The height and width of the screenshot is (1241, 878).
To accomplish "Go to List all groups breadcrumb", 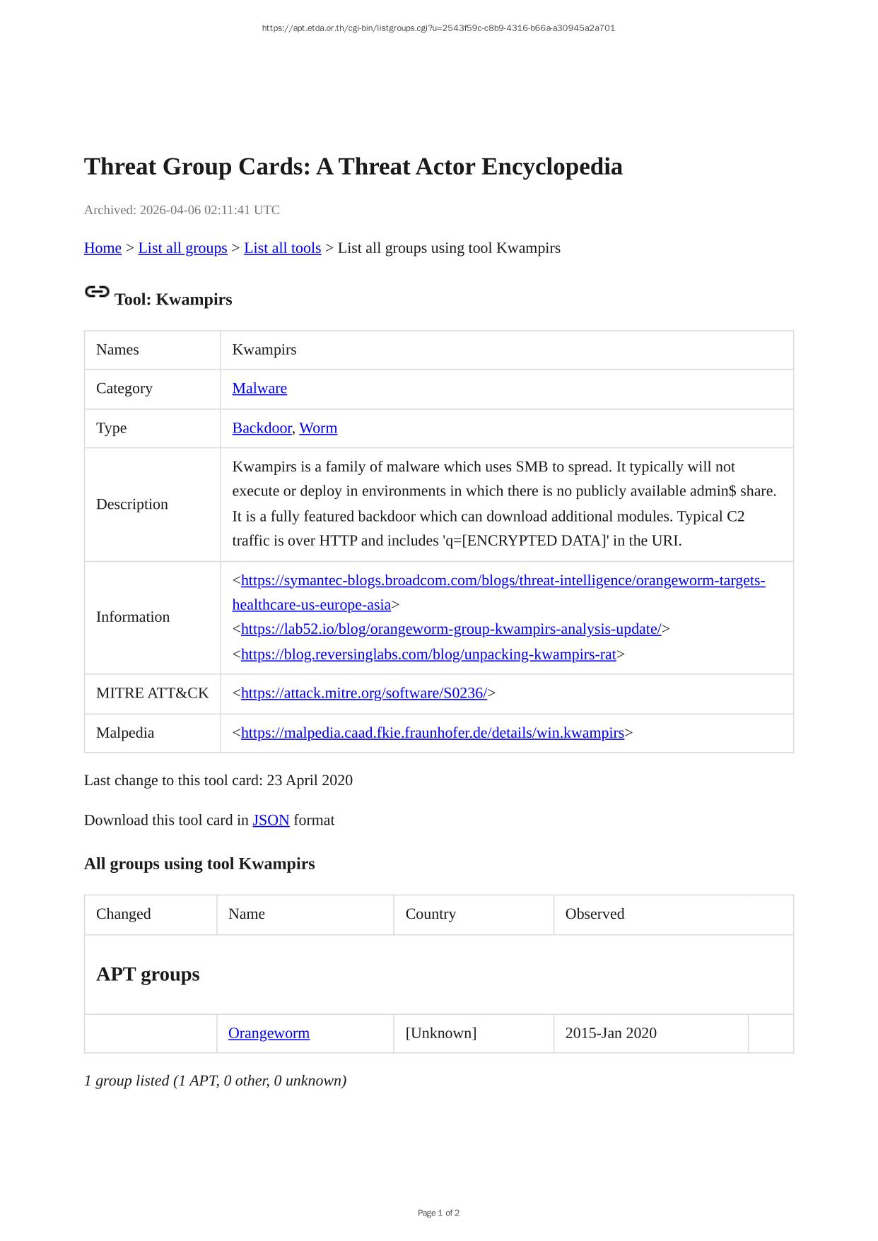I will [x=182, y=248].
